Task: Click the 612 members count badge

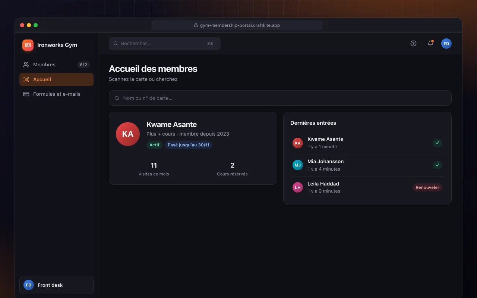Action: 83,65
